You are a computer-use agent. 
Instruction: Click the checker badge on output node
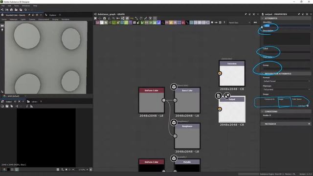(227, 96)
